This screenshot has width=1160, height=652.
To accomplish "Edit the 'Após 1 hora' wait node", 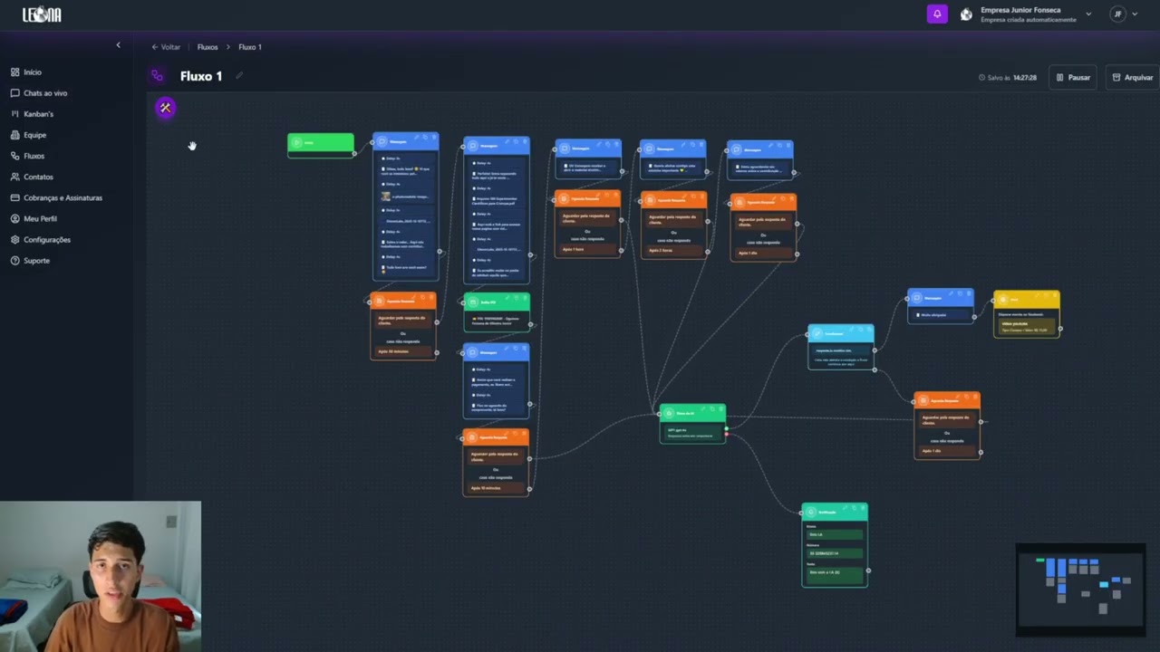I will (x=598, y=194).
